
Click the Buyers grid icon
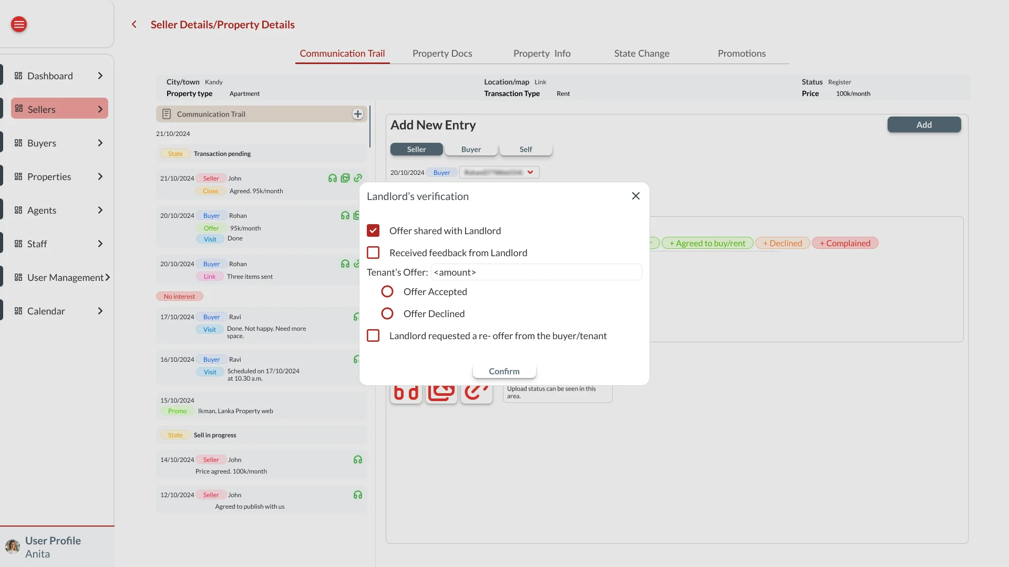tap(18, 143)
